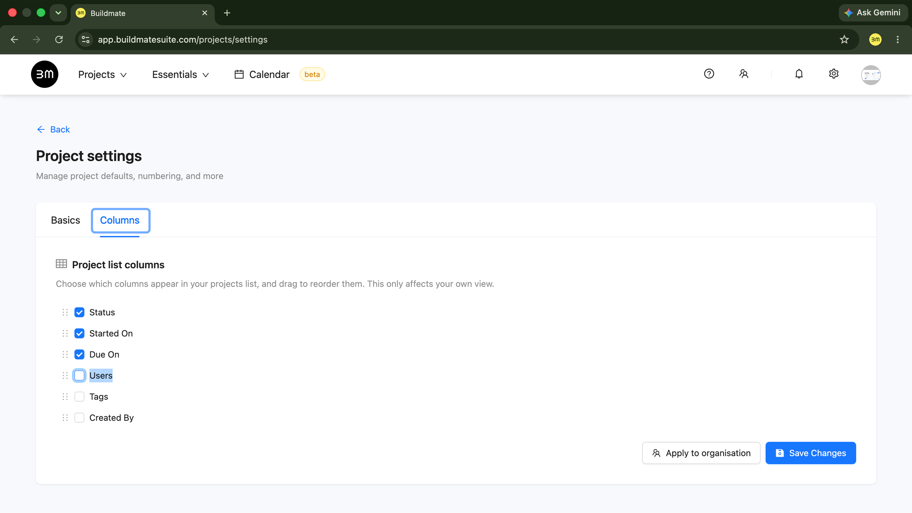The width and height of the screenshot is (912, 513).
Task: Open the user avatar menu
Action: pyautogui.click(x=870, y=75)
